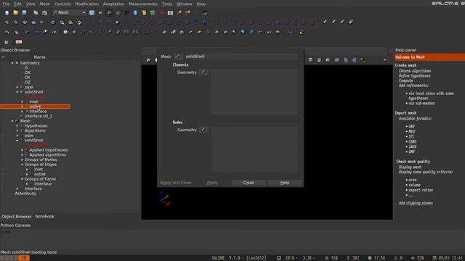Click the red dot icon in viewer toolbar

(x=385, y=59)
